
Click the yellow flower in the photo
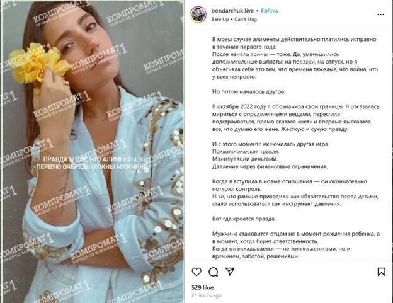pos(38,62)
